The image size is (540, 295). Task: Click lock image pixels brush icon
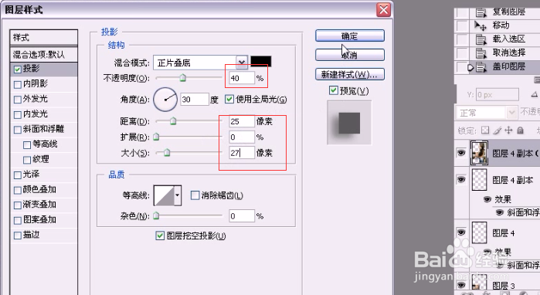[497, 130]
